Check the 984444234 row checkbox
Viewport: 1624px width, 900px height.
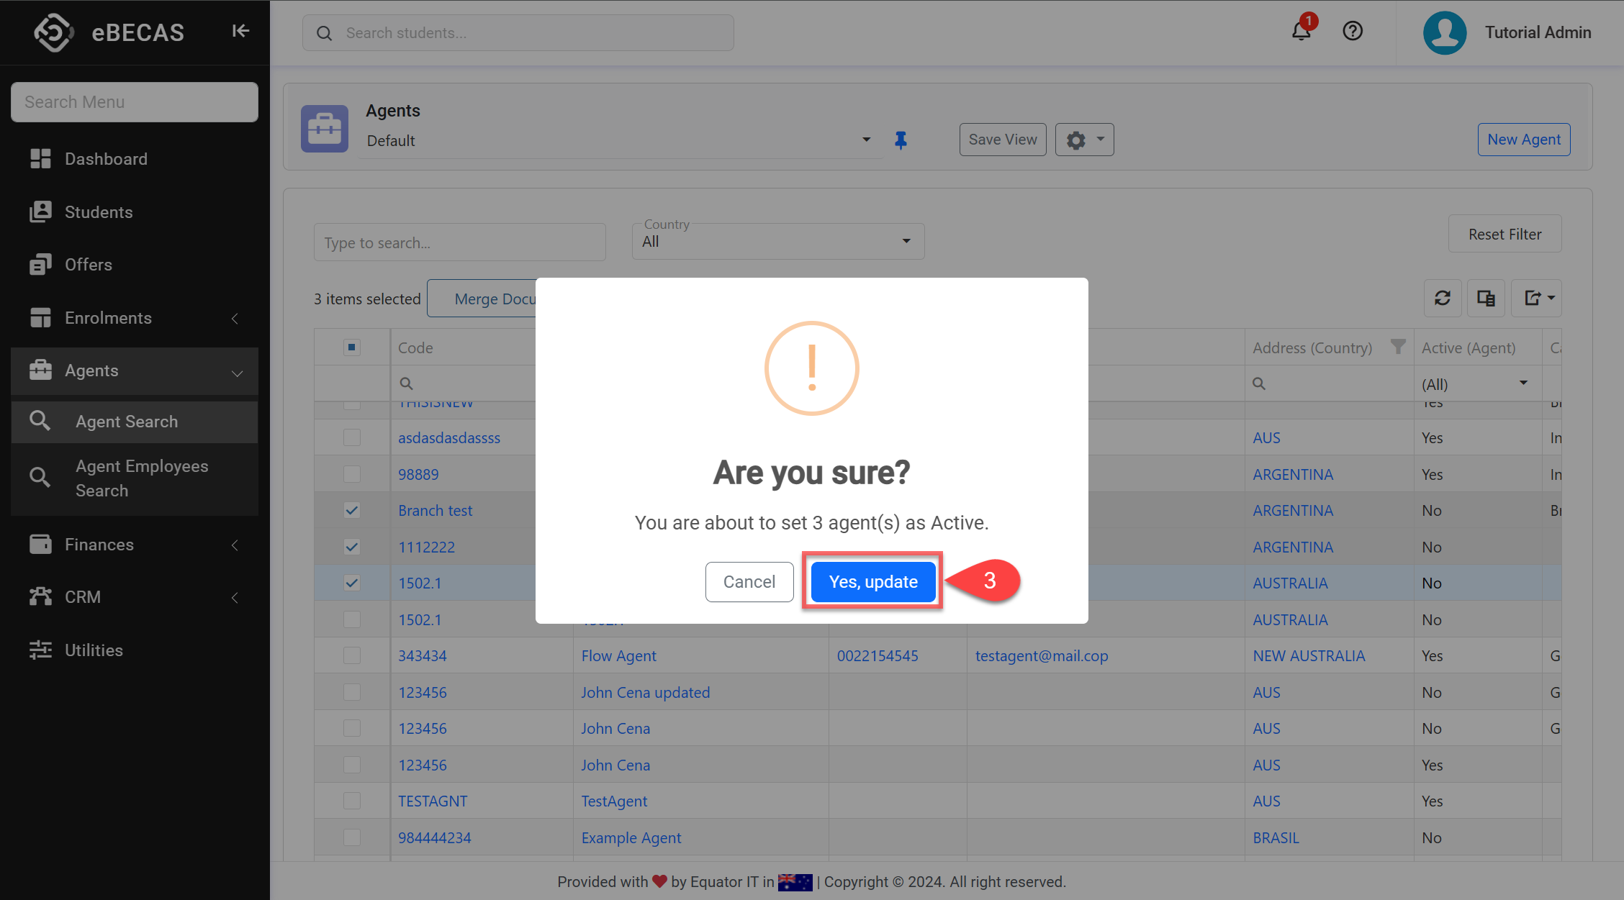[x=351, y=837]
